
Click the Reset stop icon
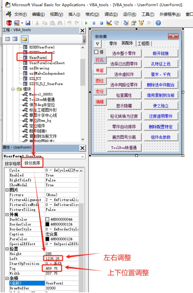(101, 23)
